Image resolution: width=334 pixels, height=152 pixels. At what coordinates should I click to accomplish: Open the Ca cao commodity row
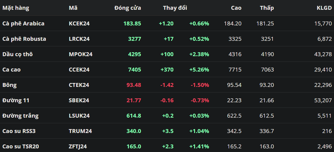coord(12,70)
